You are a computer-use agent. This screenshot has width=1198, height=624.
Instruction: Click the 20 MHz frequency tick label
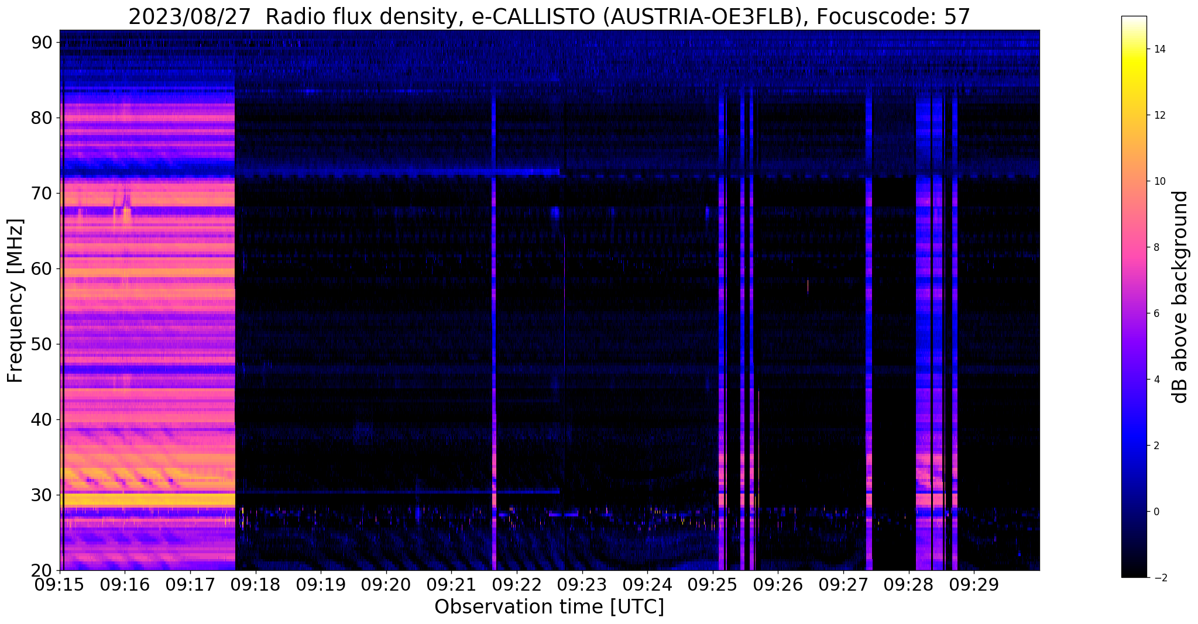(42, 571)
